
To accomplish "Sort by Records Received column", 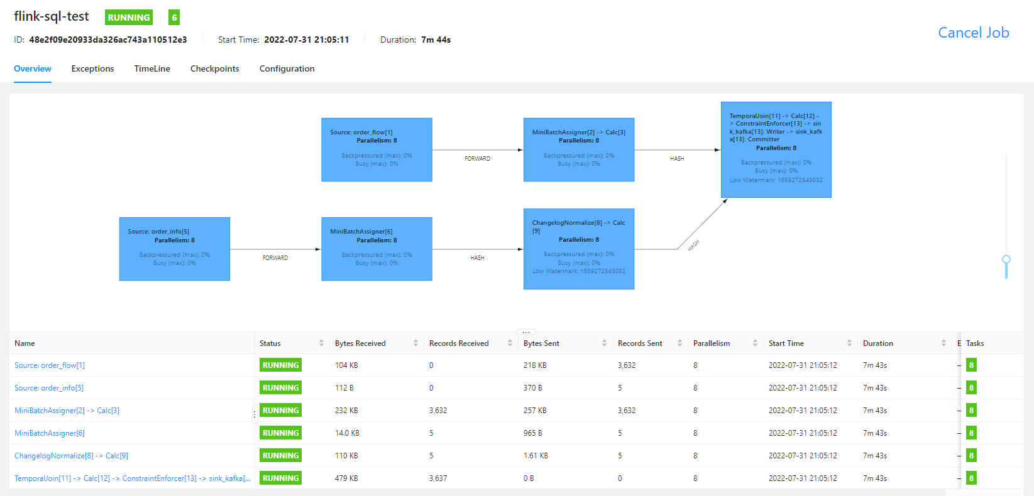I will pyautogui.click(x=510, y=343).
